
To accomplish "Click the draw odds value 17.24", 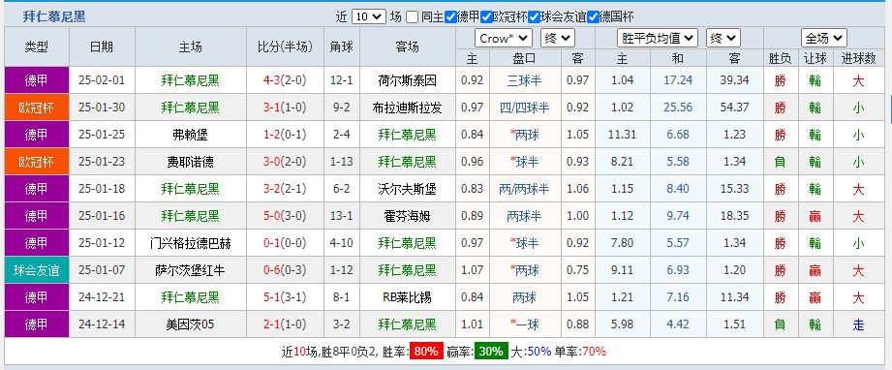I will click(x=678, y=80).
